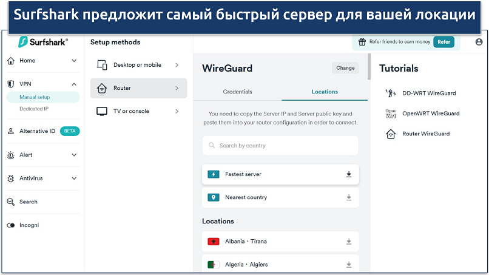Go to the Search sidebar item
Viewport: 489px width, 275px height.
tap(29, 202)
